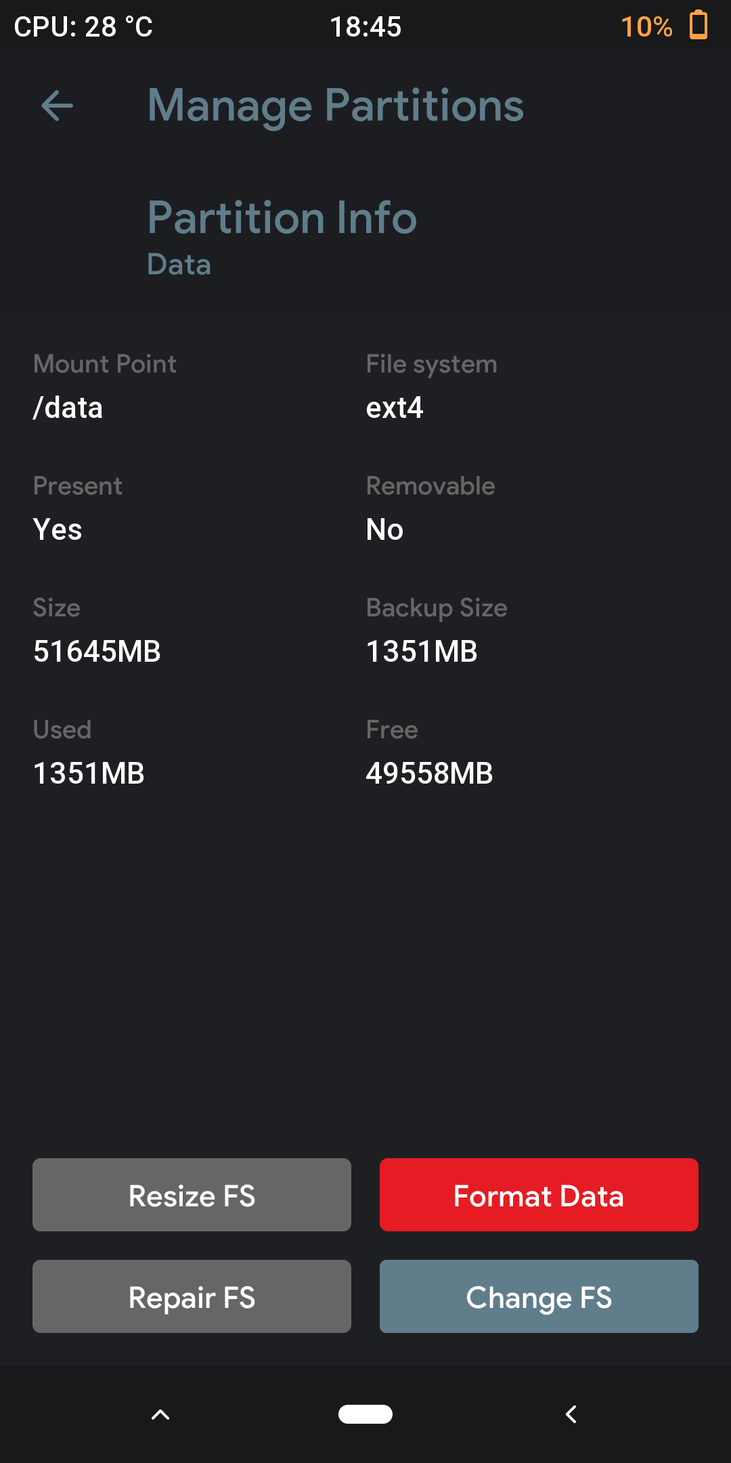This screenshot has height=1463, width=731.
Task: Tap the up chevron in navigation bar
Action: 160,1414
